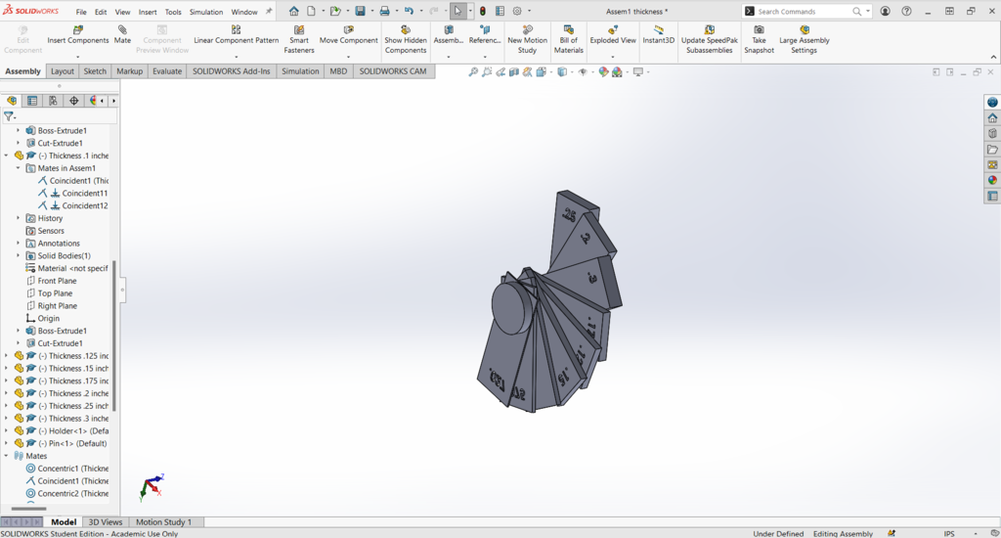Viewport: 1001px width, 538px height.
Task: Switch to the Evaluate tab
Action: point(166,71)
